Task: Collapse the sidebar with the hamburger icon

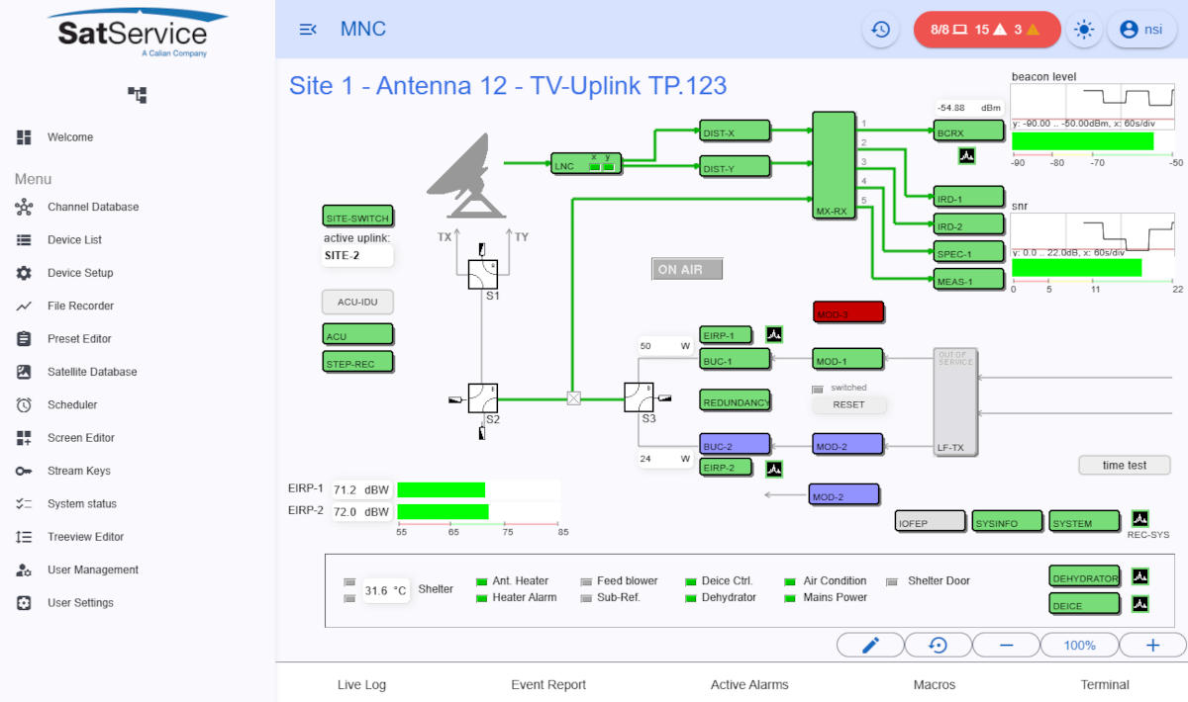Action: 308,29
